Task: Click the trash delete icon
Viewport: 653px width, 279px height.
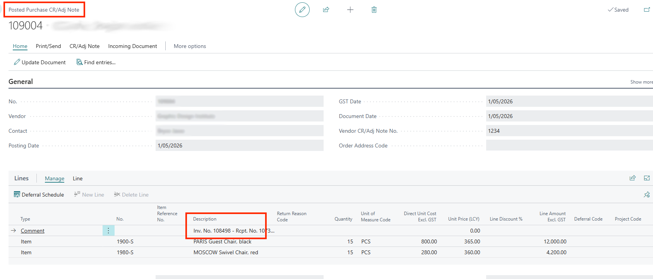Action: point(374,10)
